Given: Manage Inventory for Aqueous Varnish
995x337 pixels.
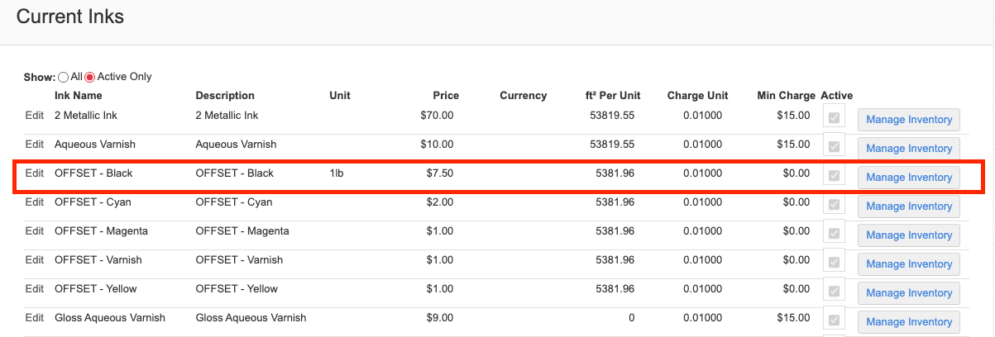Looking at the screenshot, I should point(909,149).
